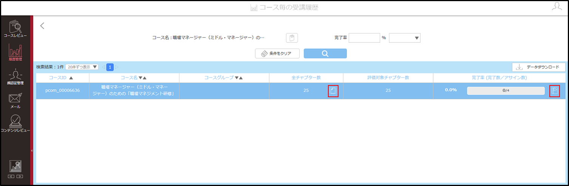Open the user profile icon
The width and height of the screenshot is (569, 186).
[x=556, y=7]
